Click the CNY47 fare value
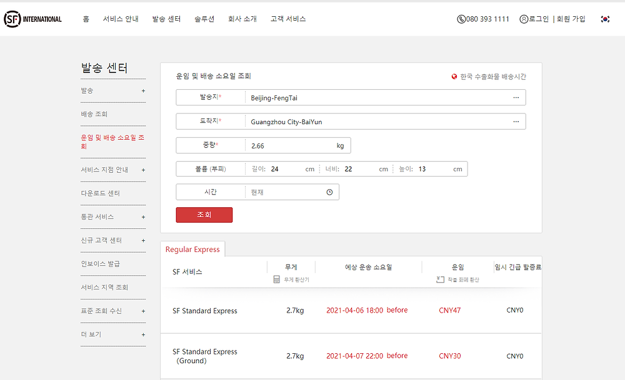This screenshot has height=380, width=625. pos(449,310)
